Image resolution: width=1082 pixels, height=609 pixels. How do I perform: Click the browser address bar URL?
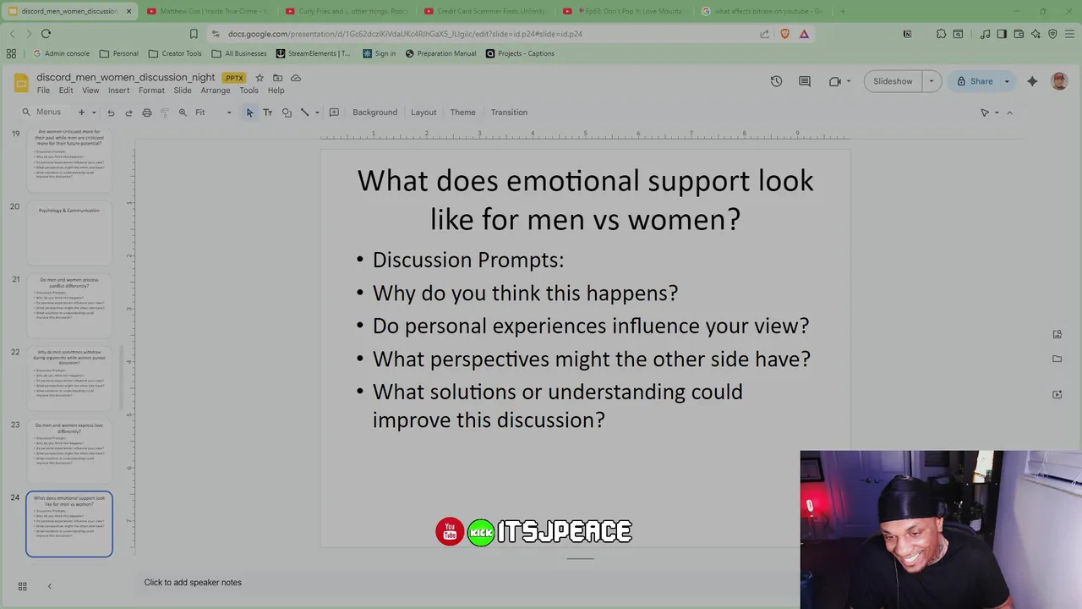[405, 34]
